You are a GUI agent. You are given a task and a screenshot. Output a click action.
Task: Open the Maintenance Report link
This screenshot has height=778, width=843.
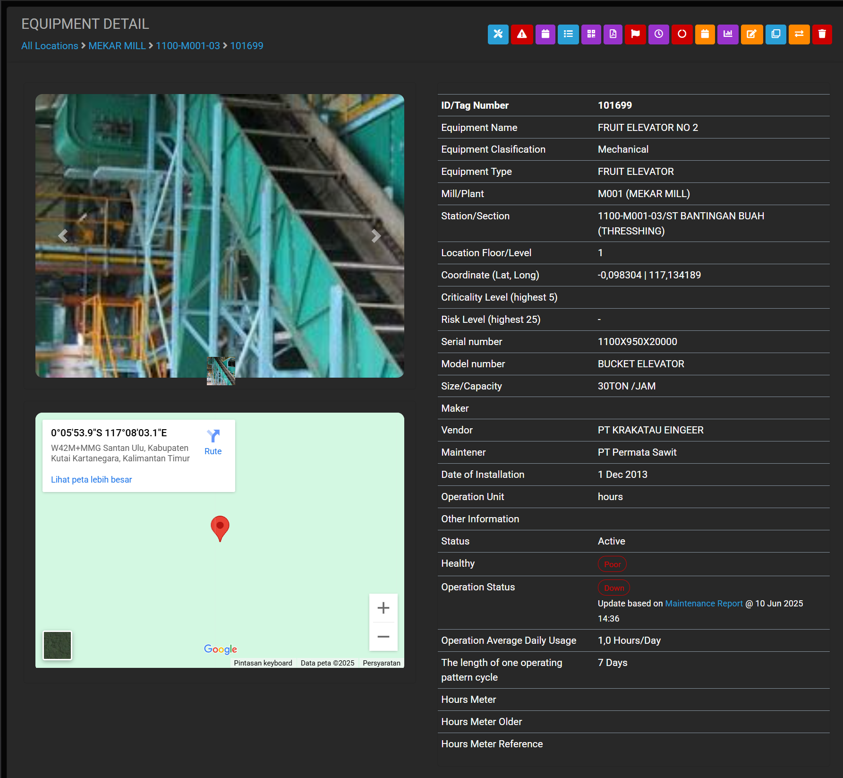(704, 604)
